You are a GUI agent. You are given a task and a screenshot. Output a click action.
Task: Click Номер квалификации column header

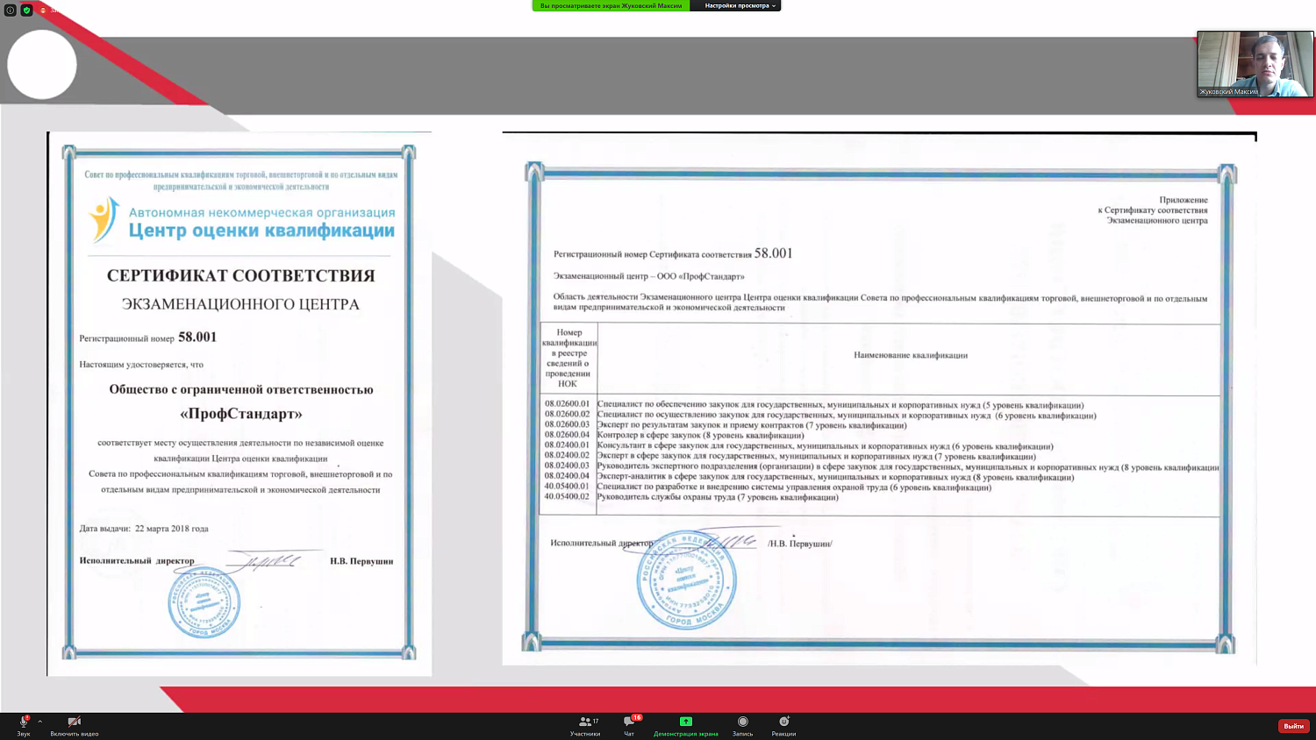569,358
